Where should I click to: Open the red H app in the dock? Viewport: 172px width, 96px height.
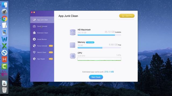pos(4,59)
